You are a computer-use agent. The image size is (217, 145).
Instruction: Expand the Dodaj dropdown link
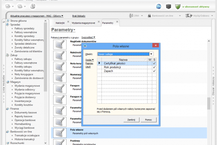(89, 59)
